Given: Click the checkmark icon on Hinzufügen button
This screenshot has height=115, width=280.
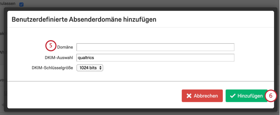Looking at the screenshot, I should pos(233,96).
